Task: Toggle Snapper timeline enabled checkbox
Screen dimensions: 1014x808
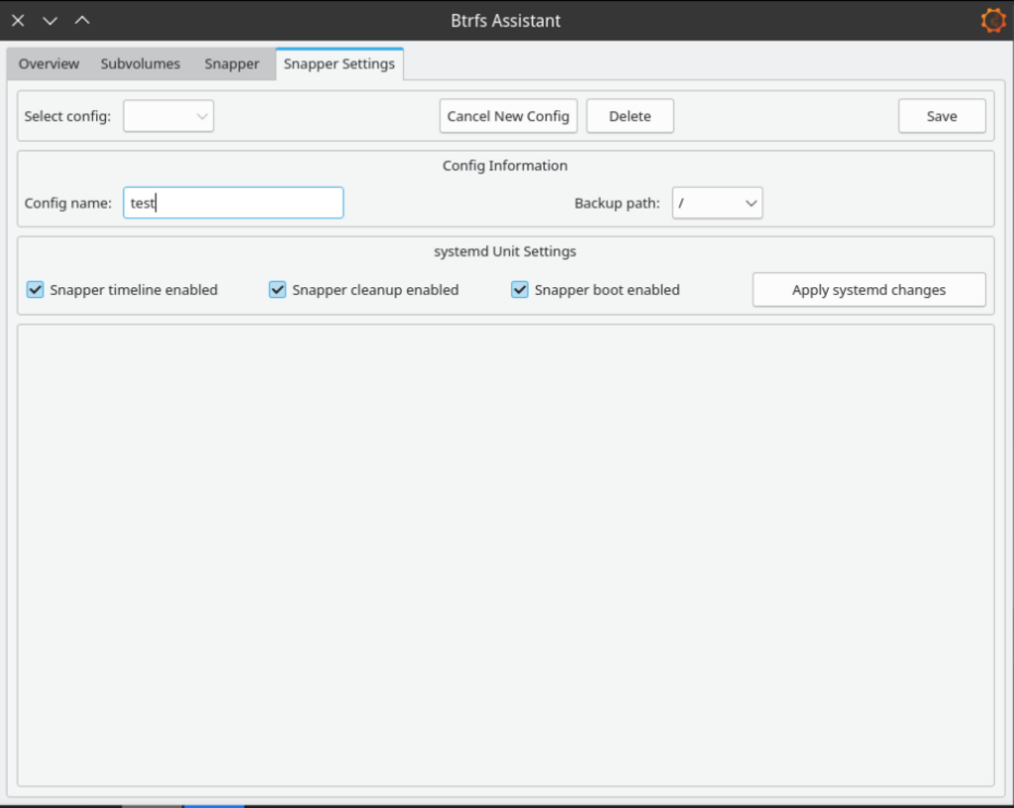Action: pos(36,289)
